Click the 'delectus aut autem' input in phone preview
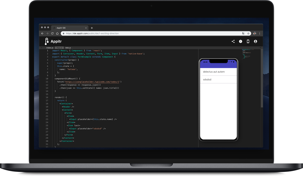303x176 pixels. click(x=218, y=72)
